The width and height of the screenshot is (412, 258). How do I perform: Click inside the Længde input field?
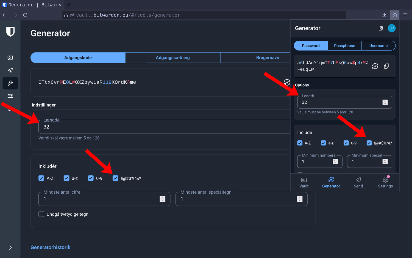(x=110, y=127)
